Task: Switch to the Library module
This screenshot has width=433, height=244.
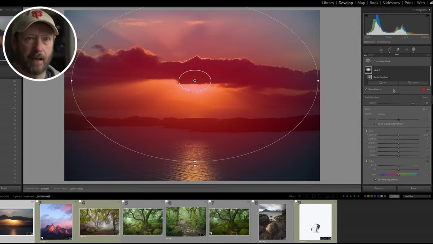Action: point(328,3)
